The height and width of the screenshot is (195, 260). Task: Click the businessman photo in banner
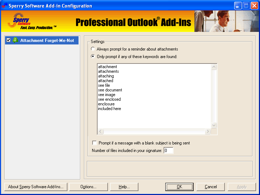click(226, 21)
